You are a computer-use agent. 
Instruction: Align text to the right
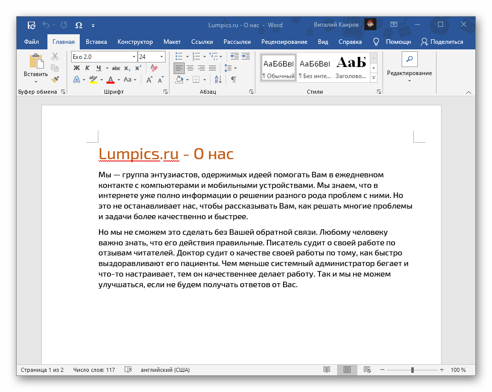pos(201,68)
